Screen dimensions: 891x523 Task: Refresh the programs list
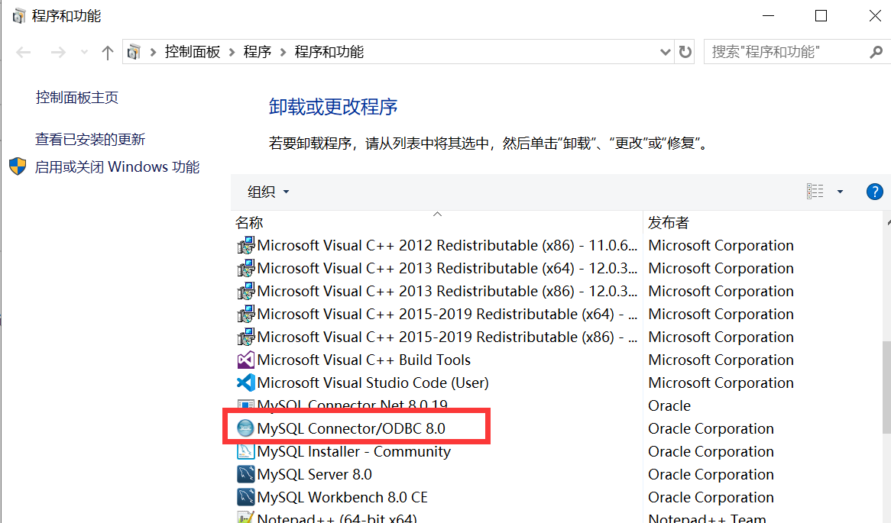pos(685,52)
